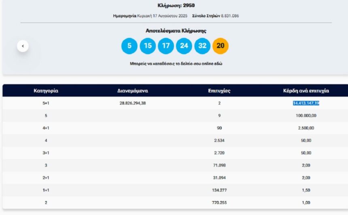The height and width of the screenshot is (215, 348).
Task: Select the 4+1 category row label
Action: [x=46, y=128]
